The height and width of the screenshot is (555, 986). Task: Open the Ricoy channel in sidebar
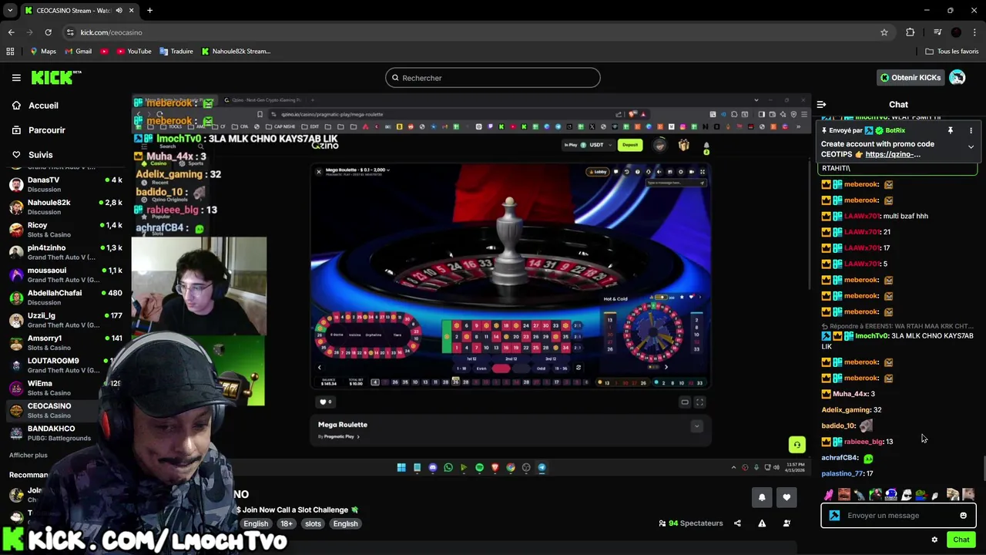click(65, 229)
